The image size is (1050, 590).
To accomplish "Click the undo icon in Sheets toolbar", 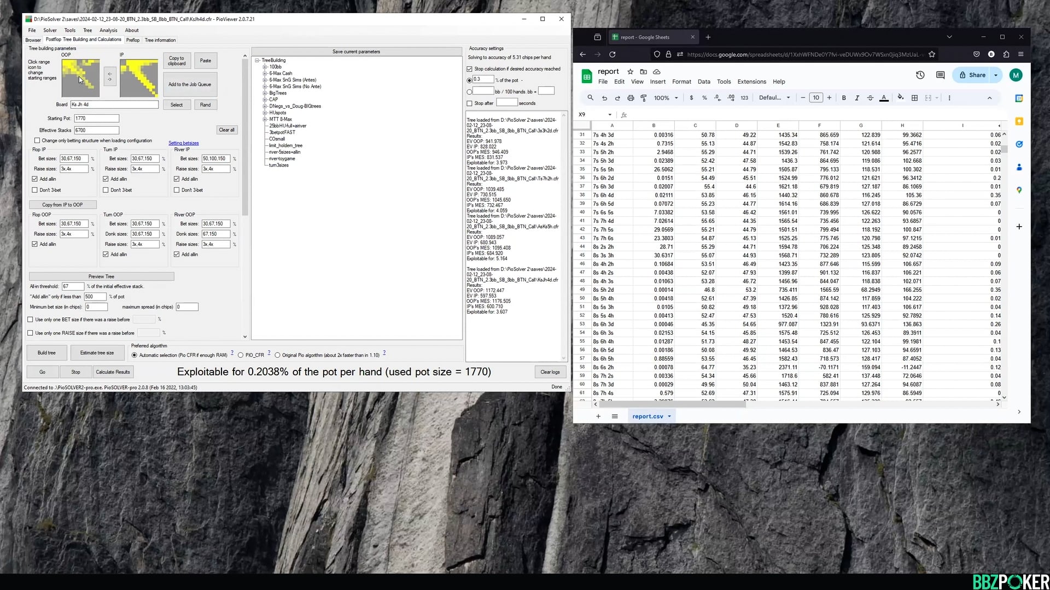I will 604,98.
